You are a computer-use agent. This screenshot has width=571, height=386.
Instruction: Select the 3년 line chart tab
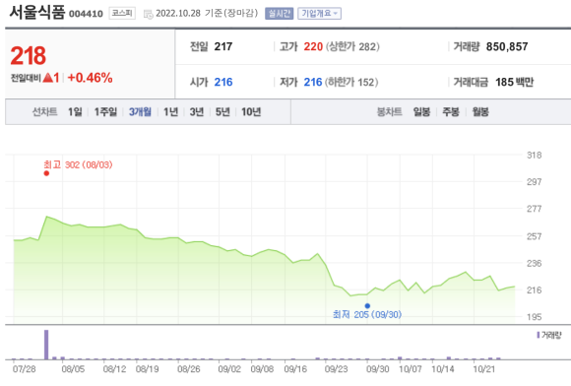point(197,112)
